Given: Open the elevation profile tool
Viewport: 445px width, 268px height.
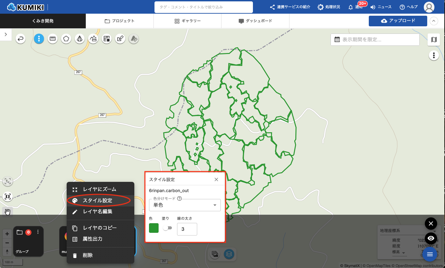Looking at the screenshot, I should (x=93, y=39).
